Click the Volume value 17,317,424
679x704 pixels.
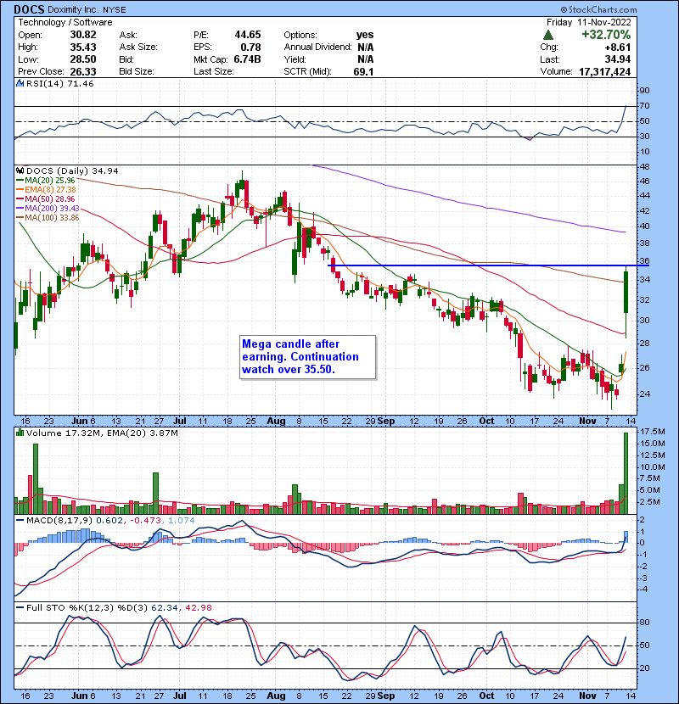coord(605,71)
